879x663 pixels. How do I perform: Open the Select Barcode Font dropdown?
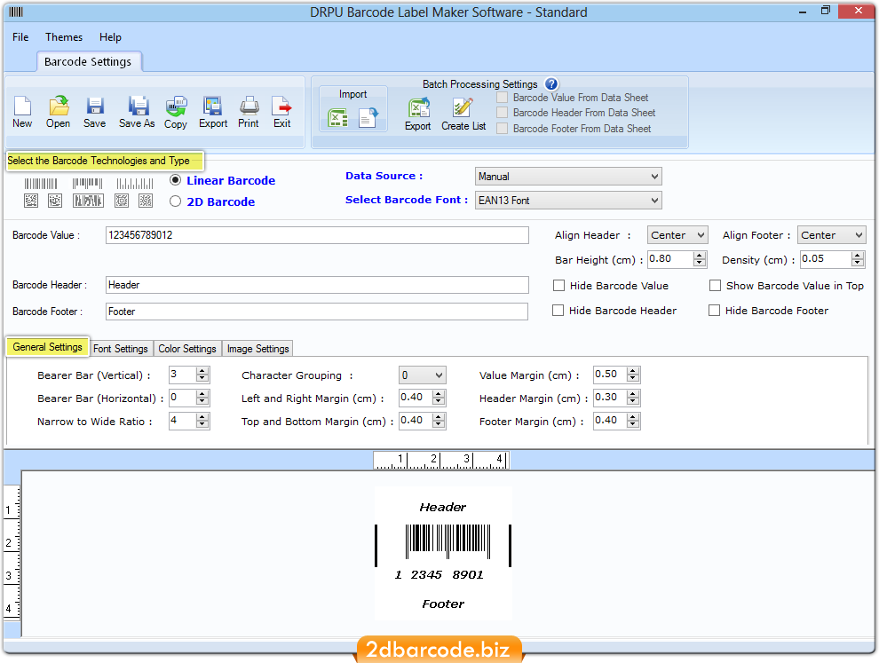[x=568, y=200]
